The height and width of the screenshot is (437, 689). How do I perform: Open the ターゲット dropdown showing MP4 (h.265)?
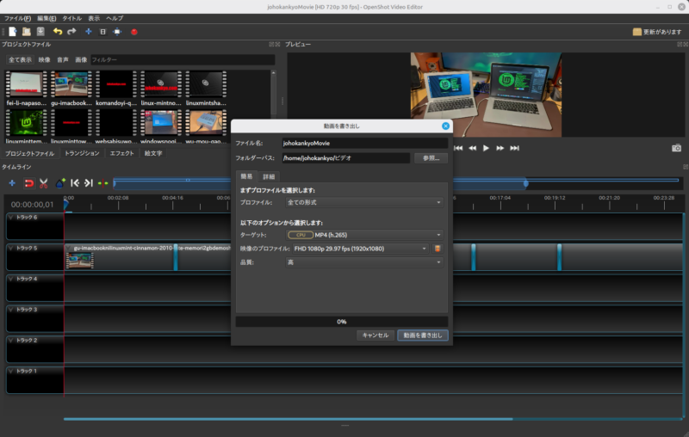[364, 234]
